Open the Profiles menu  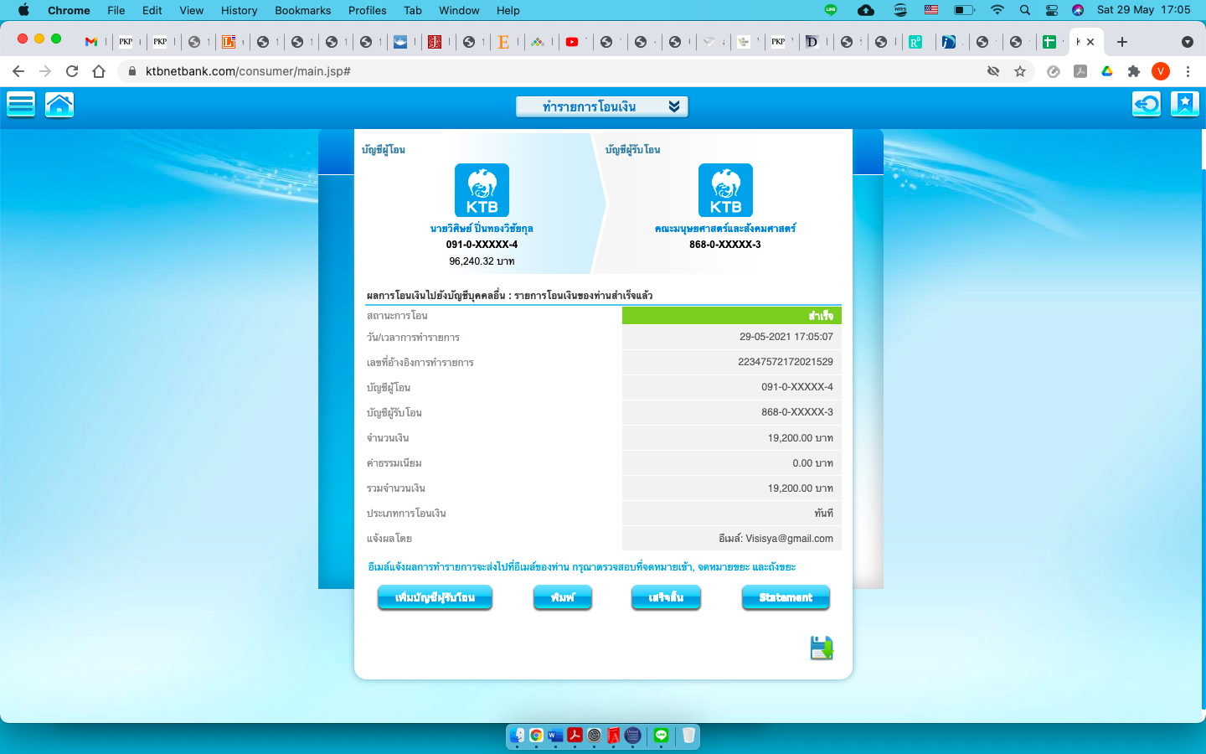(367, 10)
